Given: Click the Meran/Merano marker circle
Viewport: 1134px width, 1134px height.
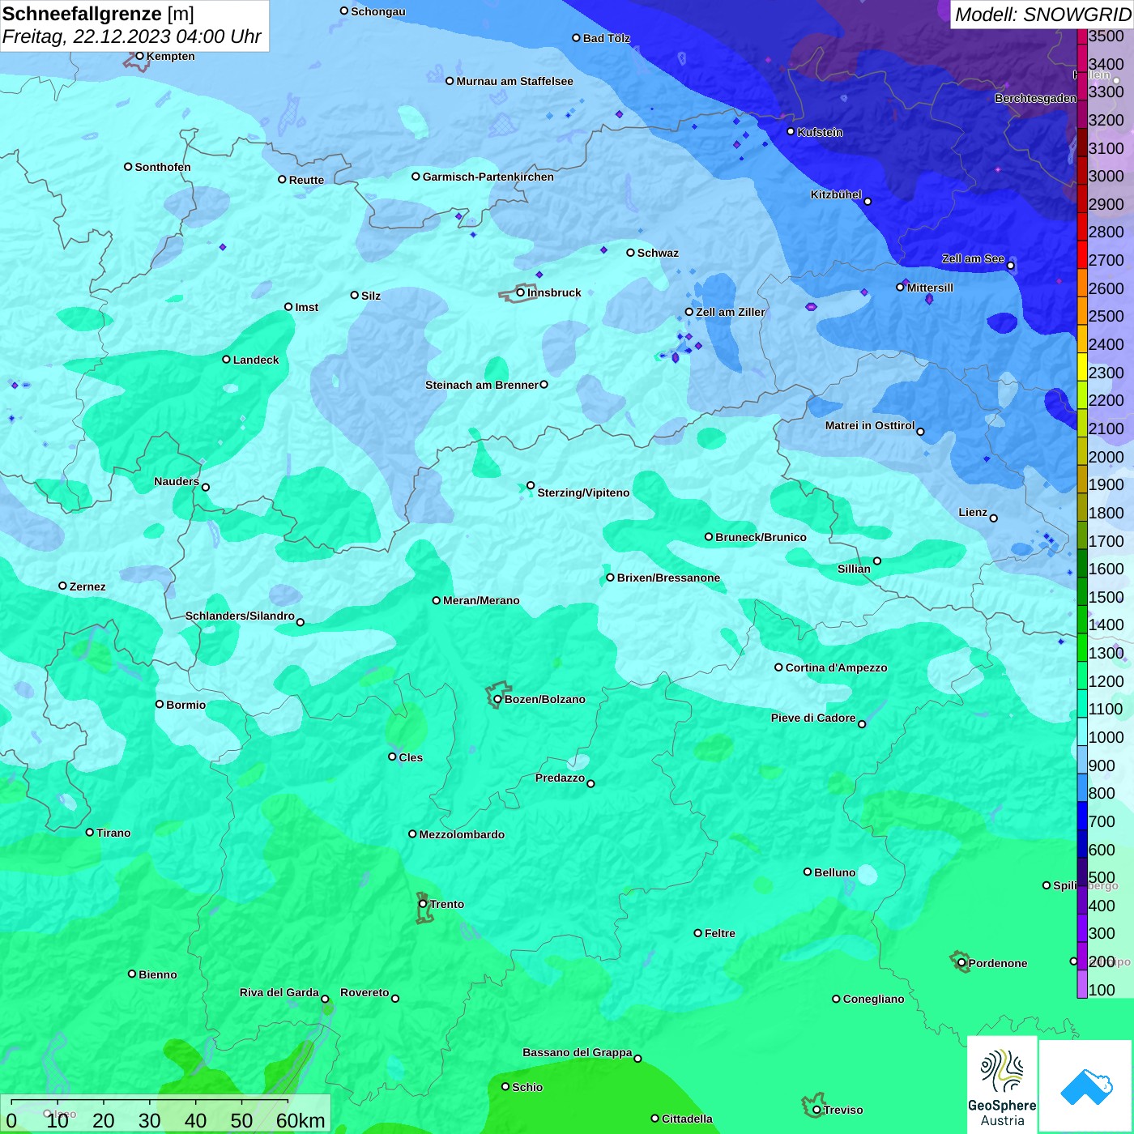Looking at the screenshot, I should pos(437,600).
